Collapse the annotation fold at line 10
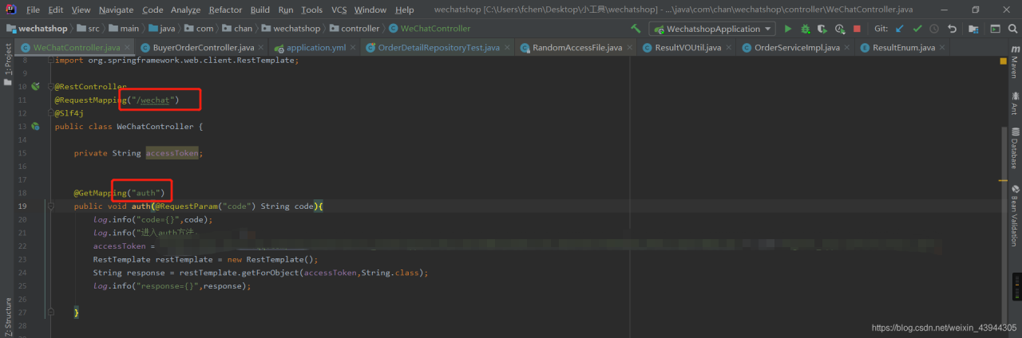 coord(50,86)
